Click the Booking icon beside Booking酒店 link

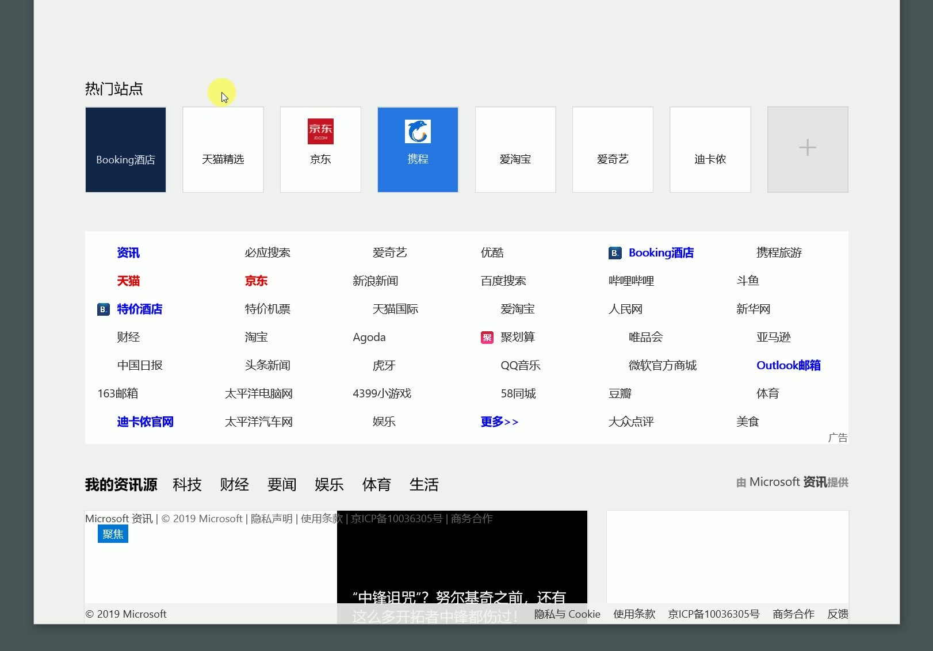click(x=615, y=253)
